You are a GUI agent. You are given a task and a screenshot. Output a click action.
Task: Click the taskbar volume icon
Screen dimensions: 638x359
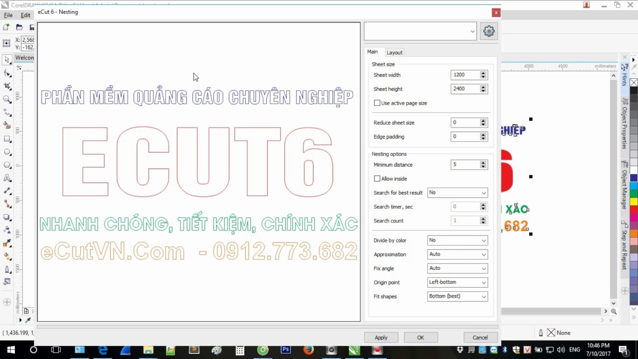pyautogui.click(x=561, y=350)
